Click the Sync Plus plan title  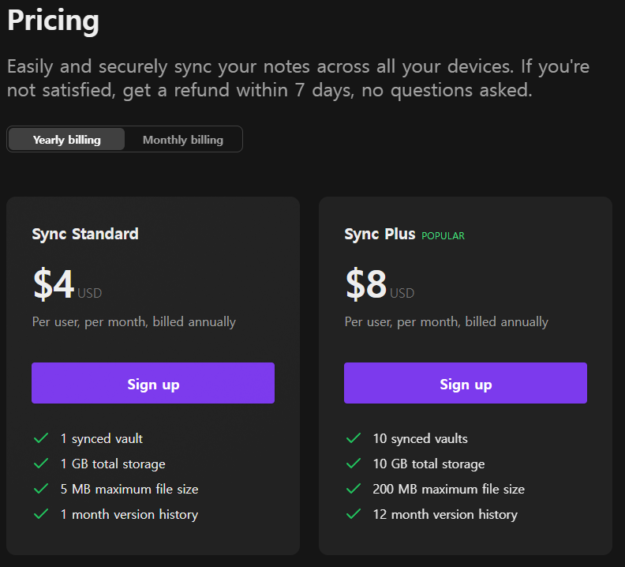point(380,234)
